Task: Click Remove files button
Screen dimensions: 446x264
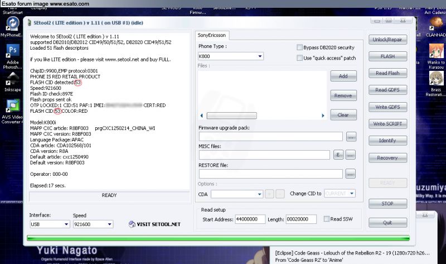Action: coord(343,95)
